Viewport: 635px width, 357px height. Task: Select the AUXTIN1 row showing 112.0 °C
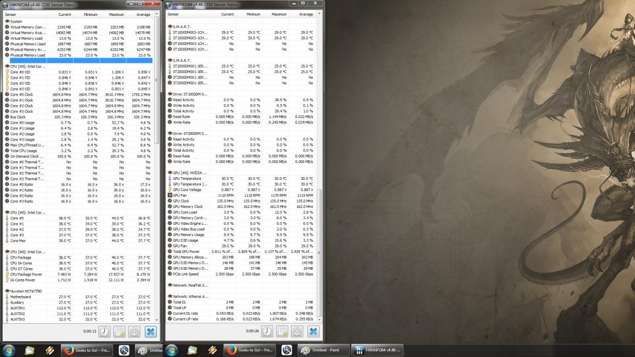coord(78,308)
